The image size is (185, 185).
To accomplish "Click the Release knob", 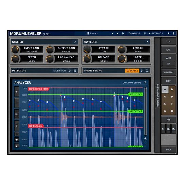I will coord(87,59).
